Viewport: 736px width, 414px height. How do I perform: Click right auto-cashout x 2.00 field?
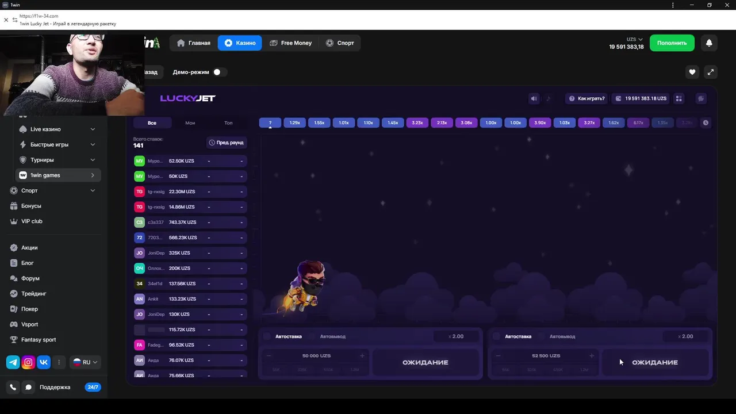click(685, 336)
